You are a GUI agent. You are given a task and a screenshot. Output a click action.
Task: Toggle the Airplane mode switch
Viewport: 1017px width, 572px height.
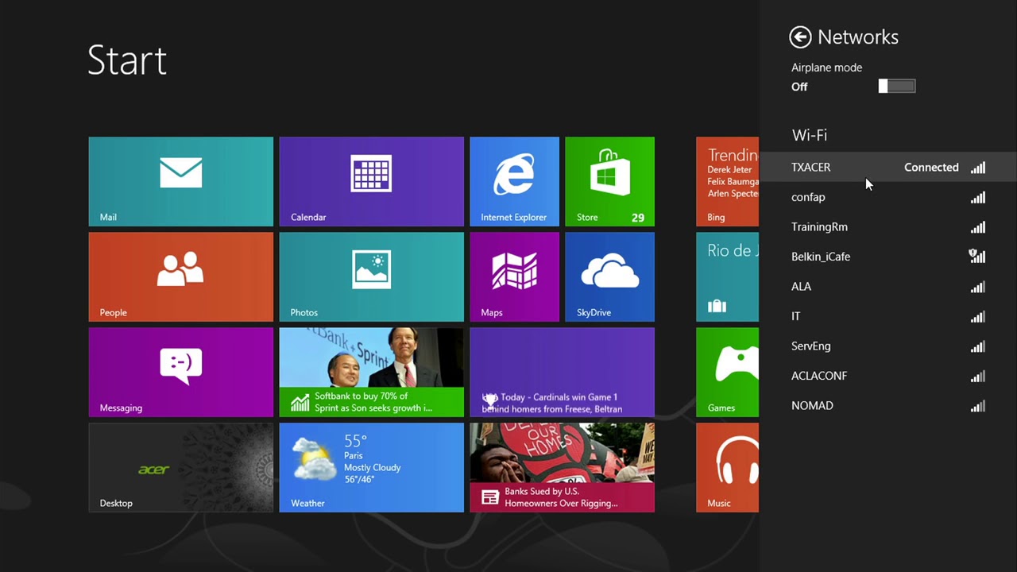(x=897, y=86)
